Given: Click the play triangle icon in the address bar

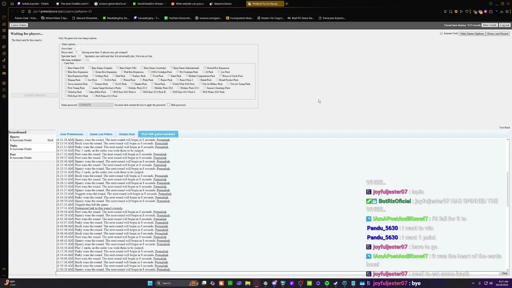Looking at the screenshot, I should click(461, 12).
